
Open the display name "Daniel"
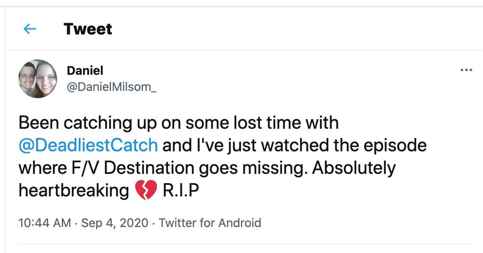pos(85,70)
